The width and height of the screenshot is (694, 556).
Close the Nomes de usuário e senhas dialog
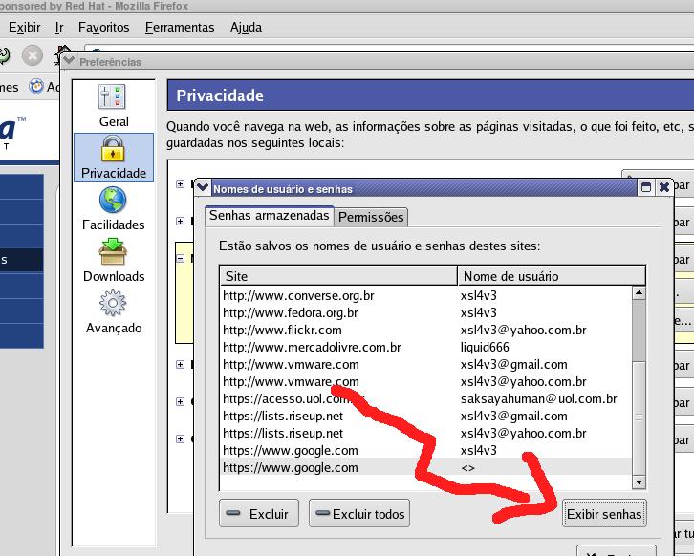pyautogui.click(x=664, y=187)
